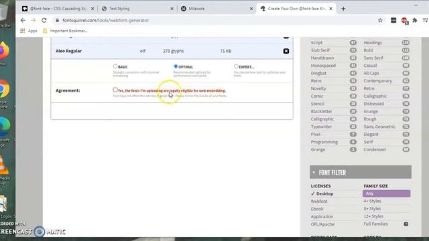Screen dimensions: 429x241
Task: Open the Sans Serif tag
Action: (x=373, y=58)
